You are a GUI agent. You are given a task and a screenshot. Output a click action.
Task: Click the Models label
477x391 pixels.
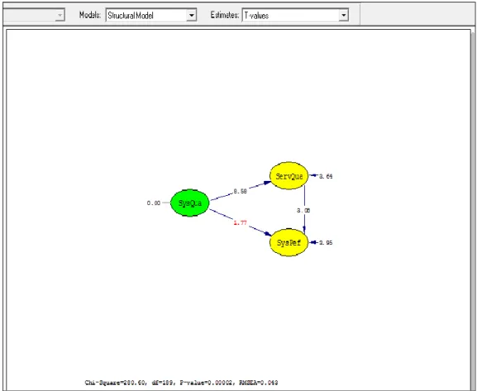tap(90, 15)
